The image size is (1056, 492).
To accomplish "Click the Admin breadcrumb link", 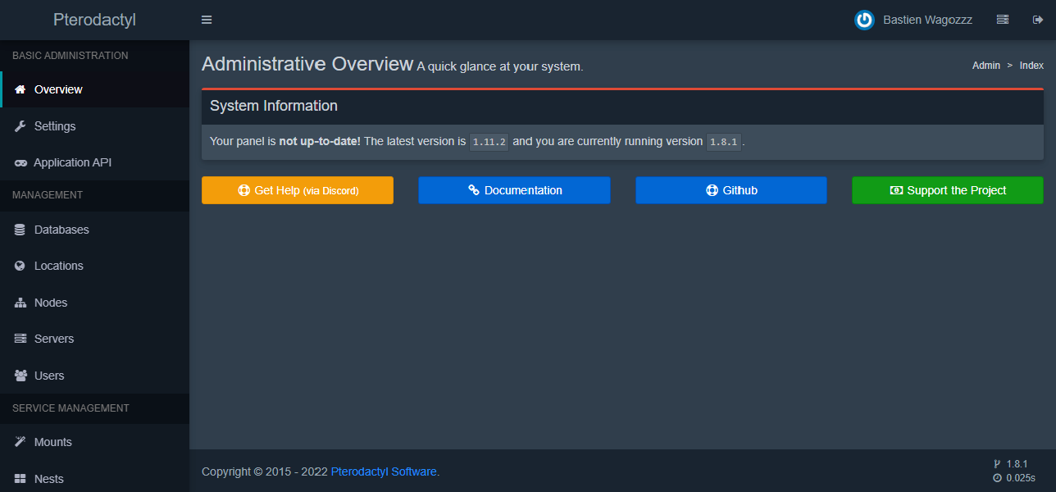I will [985, 66].
